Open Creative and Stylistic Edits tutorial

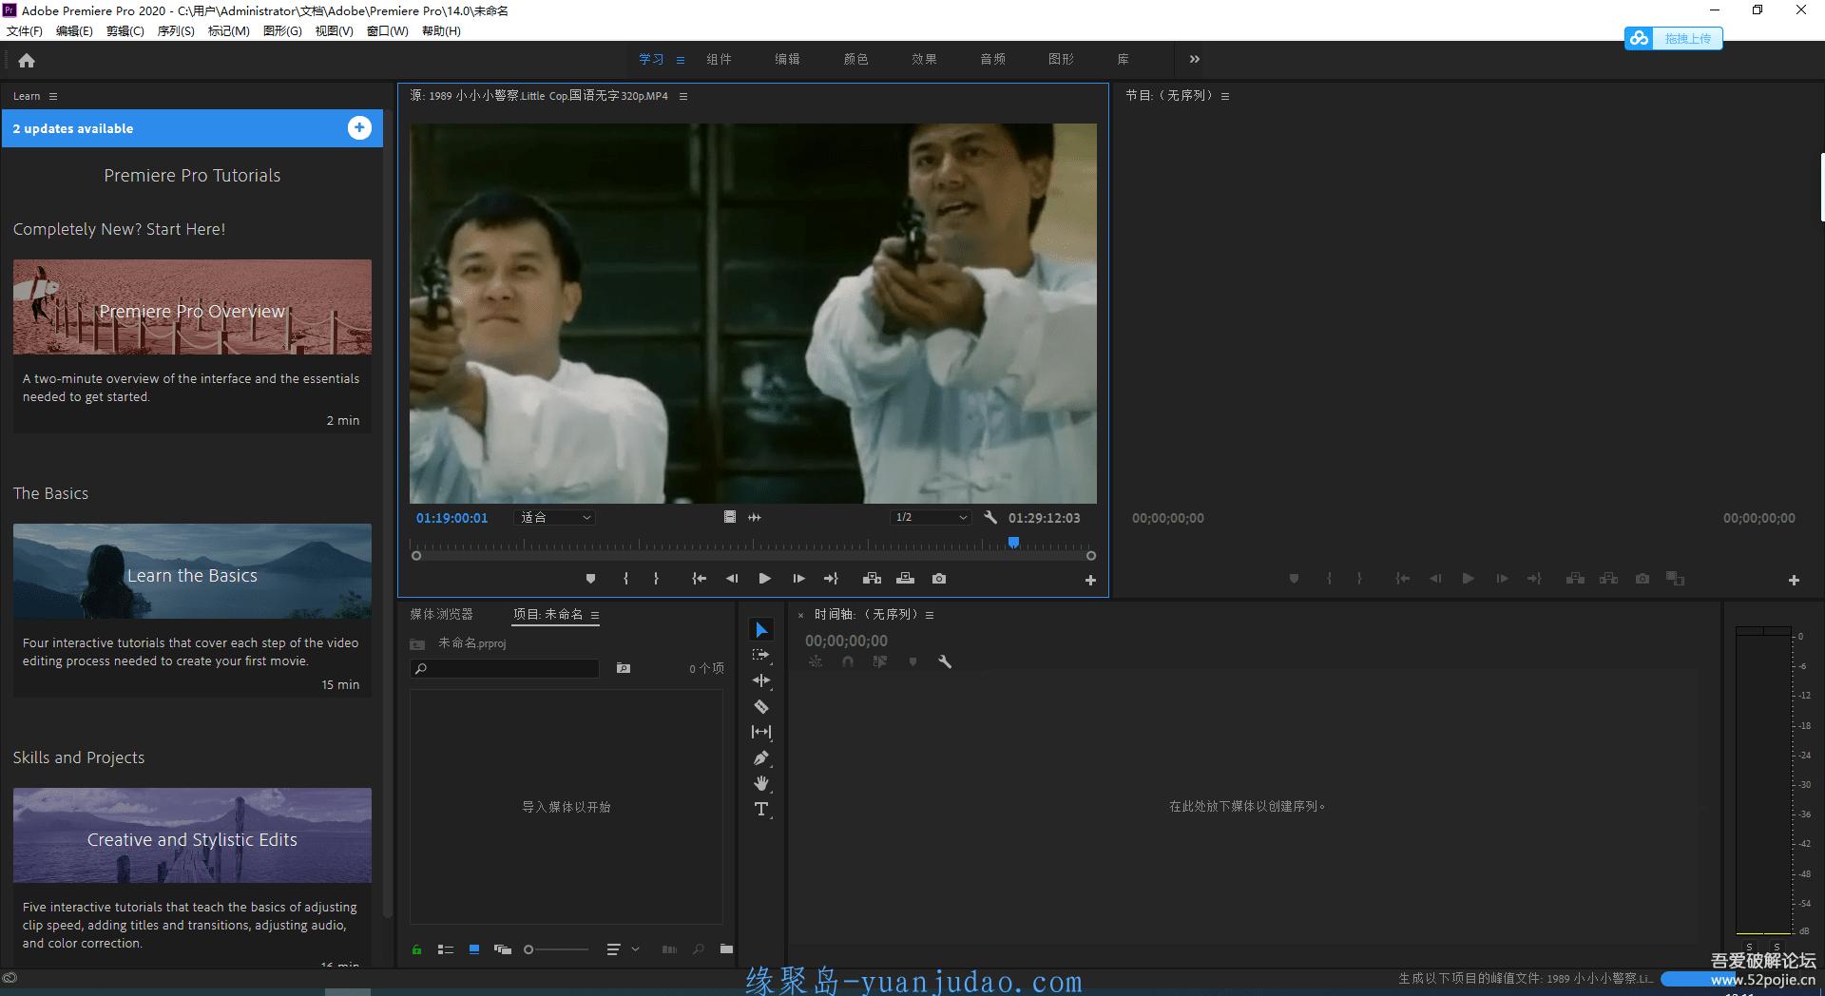pyautogui.click(x=192, y=835)
